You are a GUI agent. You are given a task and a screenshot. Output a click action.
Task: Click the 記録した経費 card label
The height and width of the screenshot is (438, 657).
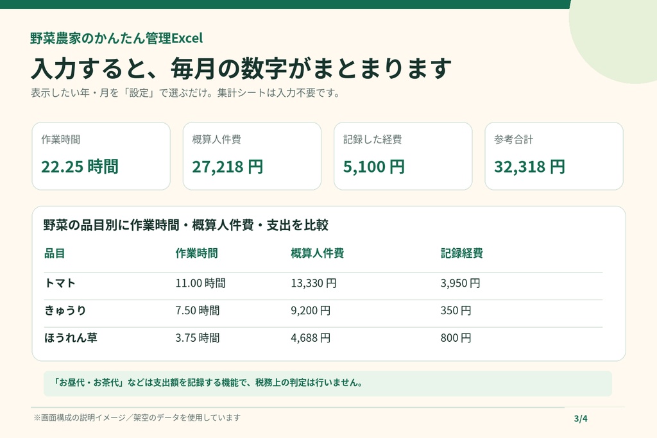coord(373,139)
